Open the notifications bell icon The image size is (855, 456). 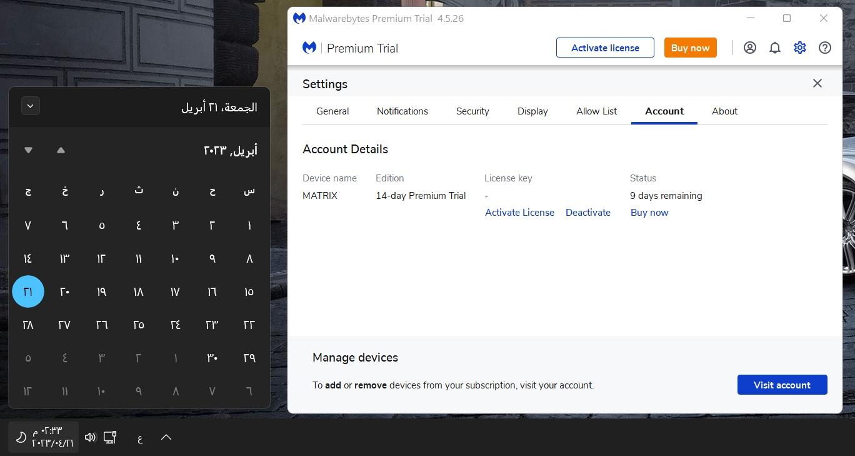click(775, 48)
